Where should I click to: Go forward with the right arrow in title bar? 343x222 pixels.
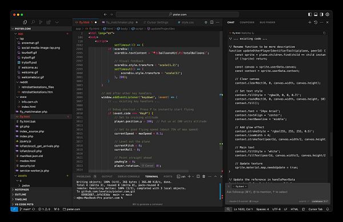(111, 14)
